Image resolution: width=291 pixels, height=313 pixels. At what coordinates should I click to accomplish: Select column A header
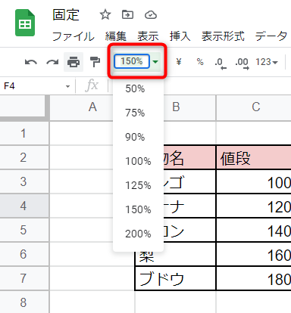92,107
